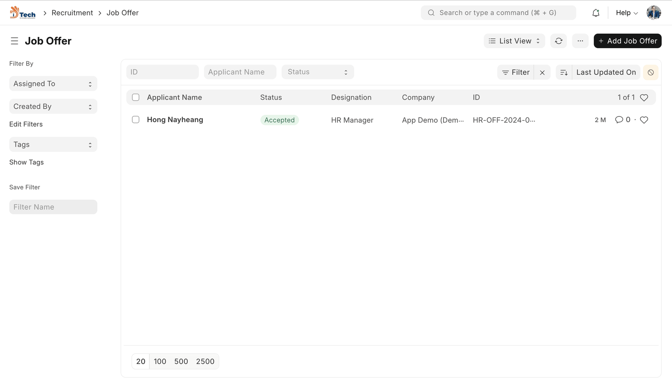Open the Status filter dropdown

[318, 72]
